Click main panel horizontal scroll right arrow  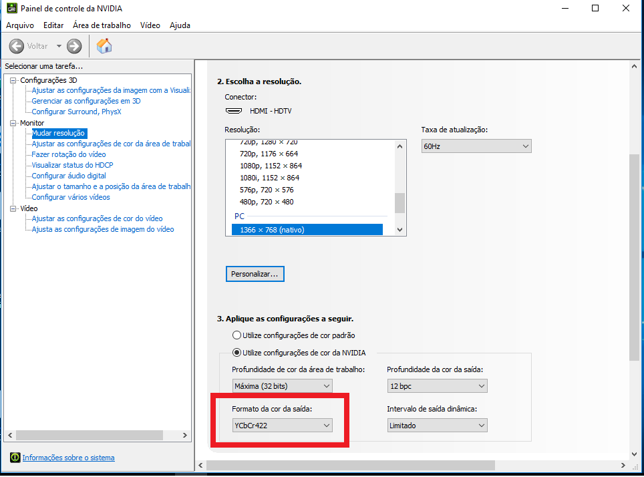(x=623, y=465)
